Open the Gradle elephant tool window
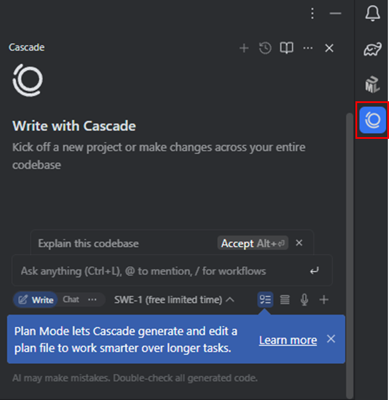This screenshot has height=400, width=389. click(x=373, y=49)
